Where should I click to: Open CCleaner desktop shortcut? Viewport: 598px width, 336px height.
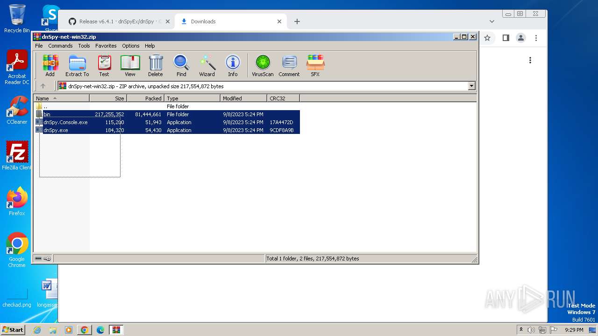click(17, 111)
